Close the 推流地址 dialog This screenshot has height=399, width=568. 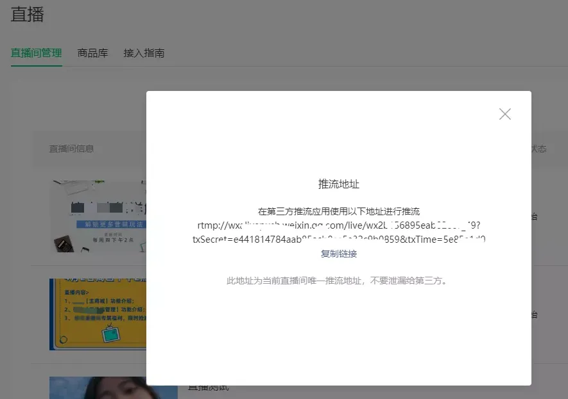(504, 113)
